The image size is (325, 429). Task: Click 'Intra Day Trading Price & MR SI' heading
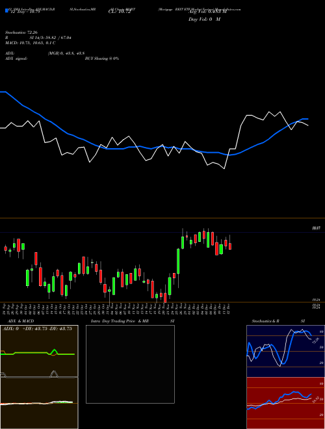click(133, 321)
